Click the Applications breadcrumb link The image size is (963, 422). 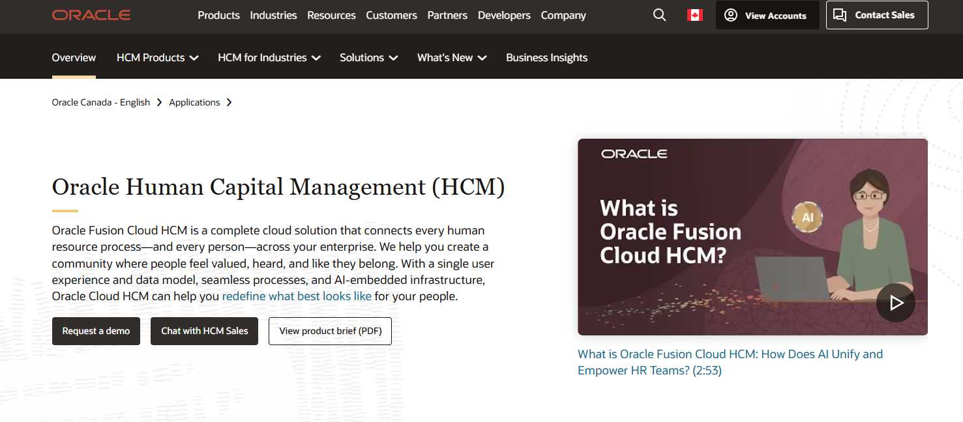[x=194, y=102]
